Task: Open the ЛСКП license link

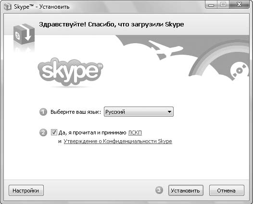Action: pos(135,132)
